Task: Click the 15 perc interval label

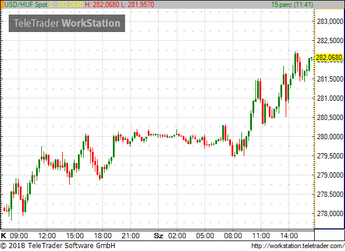Action: (x=292, y=5)
